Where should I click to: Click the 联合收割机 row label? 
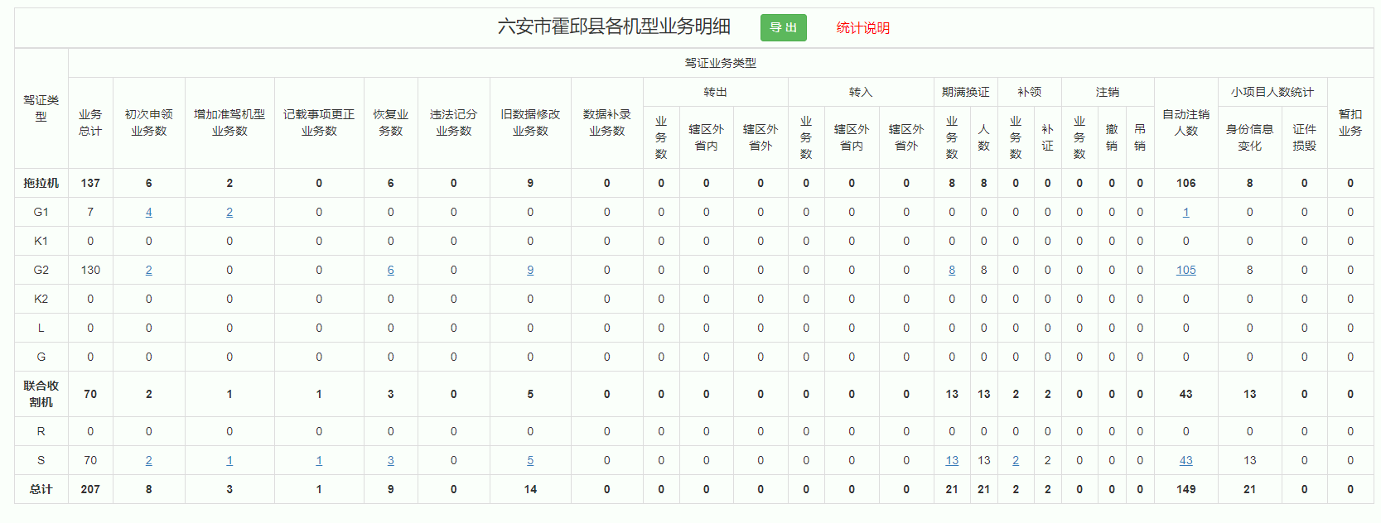41,394
